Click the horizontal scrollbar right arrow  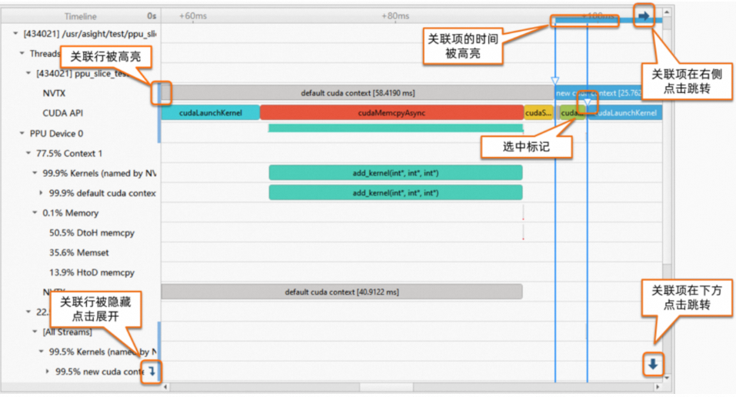coord(658,387)
